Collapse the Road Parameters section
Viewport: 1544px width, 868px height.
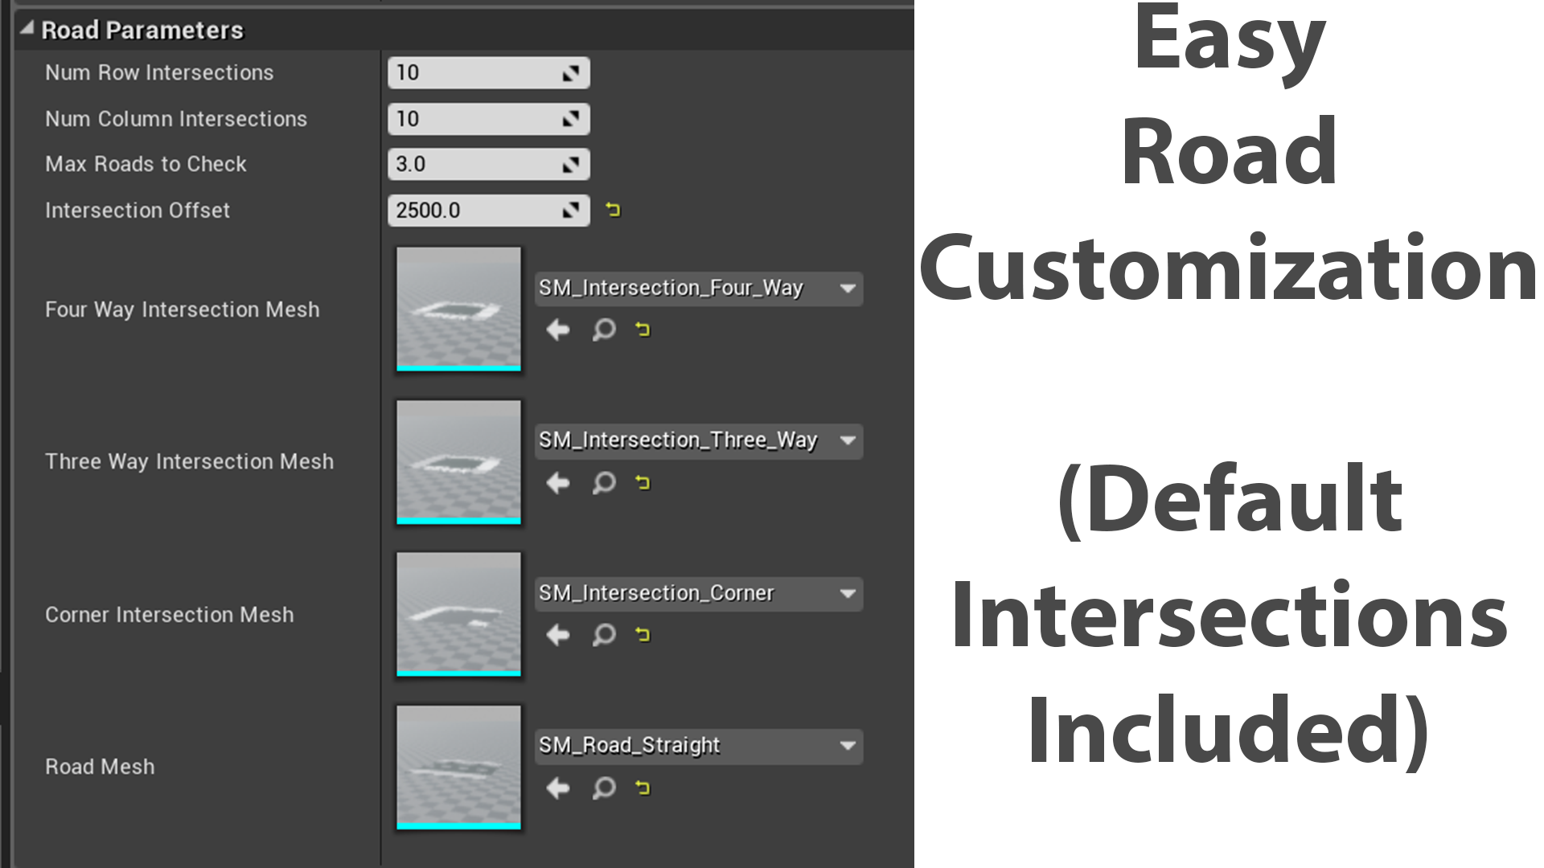click(27, 29)
